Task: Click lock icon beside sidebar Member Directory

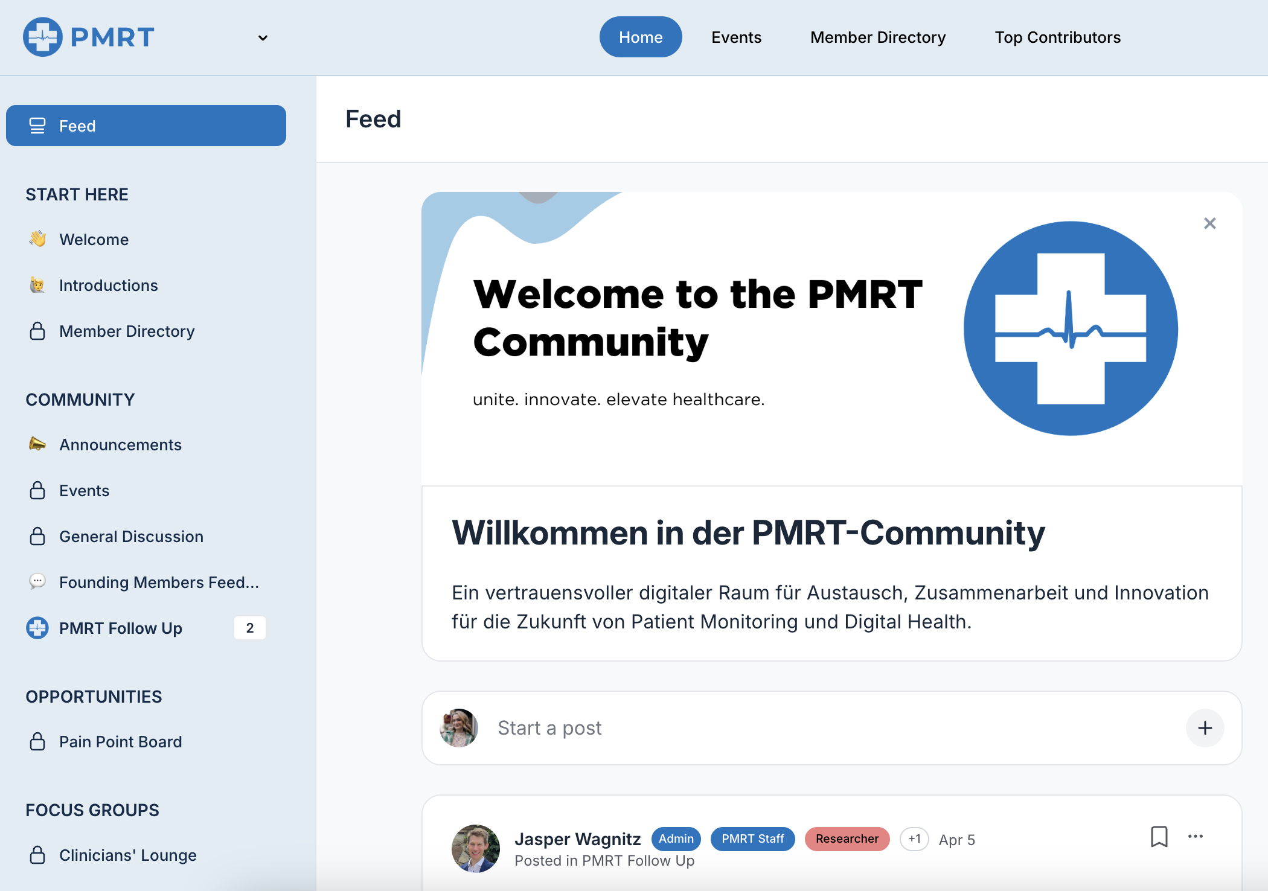Action: pos(37,331)
